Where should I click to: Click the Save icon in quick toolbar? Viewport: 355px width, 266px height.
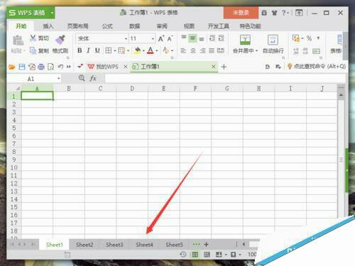point(22,67)
